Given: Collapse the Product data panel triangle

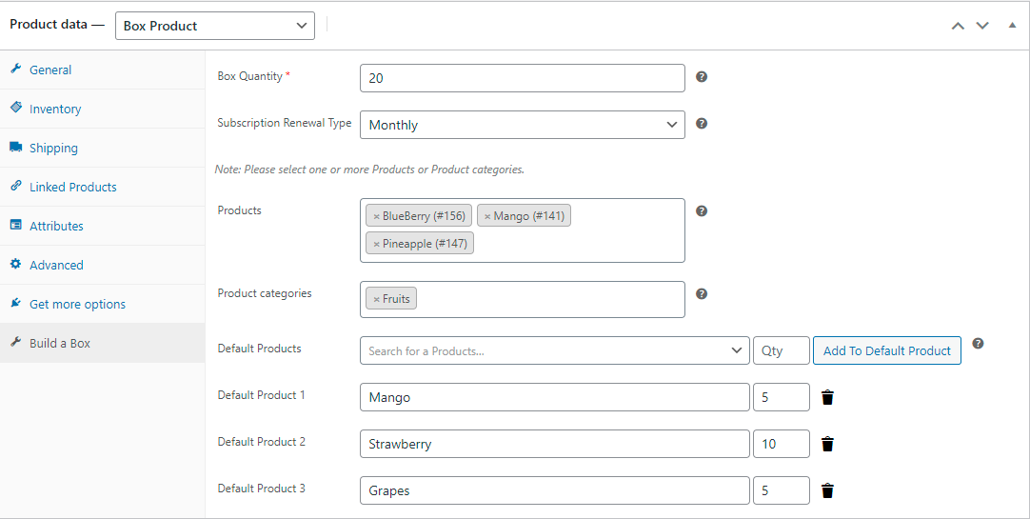Looking at the screenshot, I should pos(1012,26).
